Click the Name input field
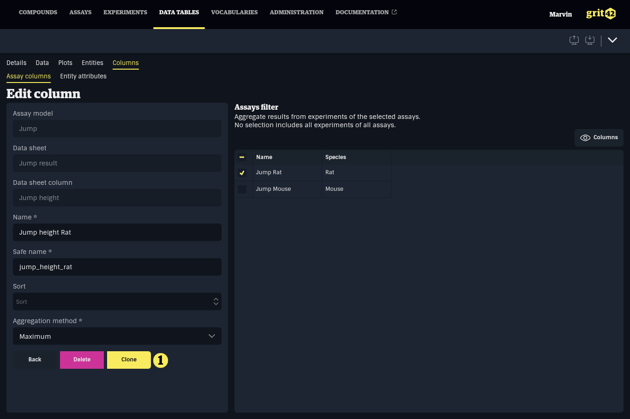630x419 pixels. [117, 232]
